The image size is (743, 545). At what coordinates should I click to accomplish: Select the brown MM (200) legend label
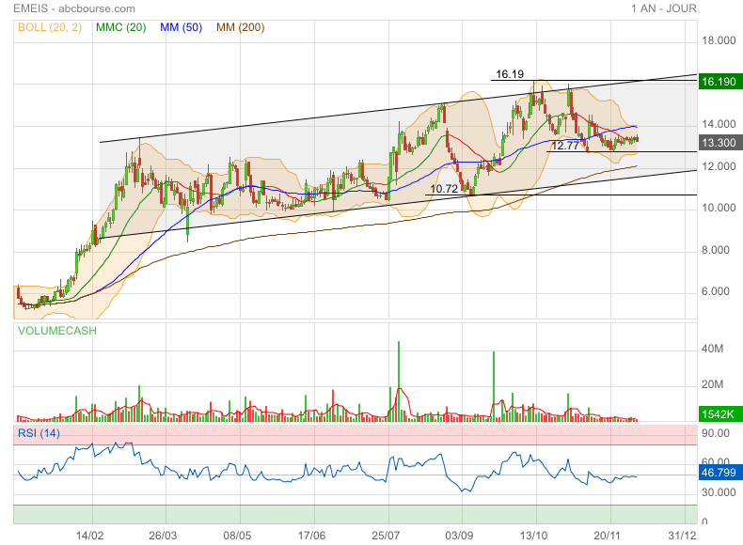240,27
